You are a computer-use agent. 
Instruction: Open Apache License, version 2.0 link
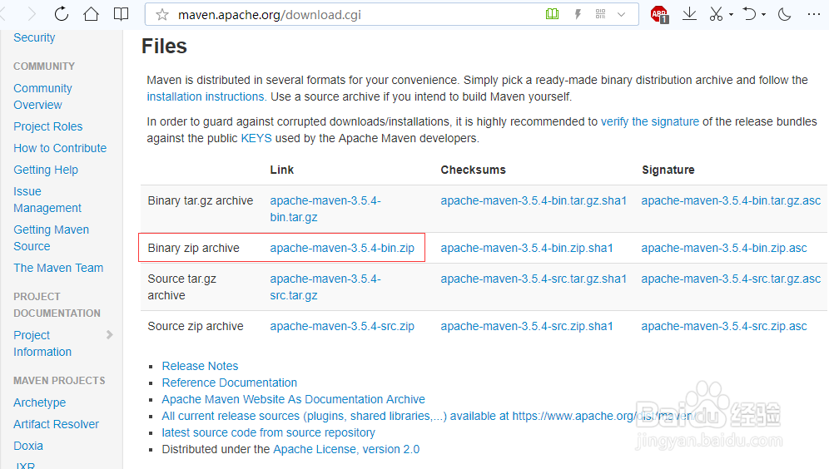pos(346,449)
